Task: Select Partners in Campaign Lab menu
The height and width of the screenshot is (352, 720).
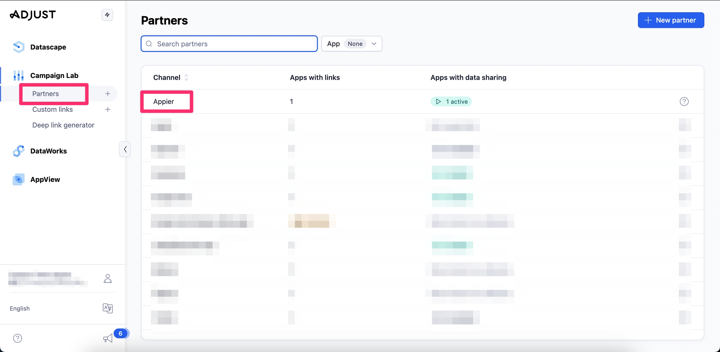Action: (46, 94)
